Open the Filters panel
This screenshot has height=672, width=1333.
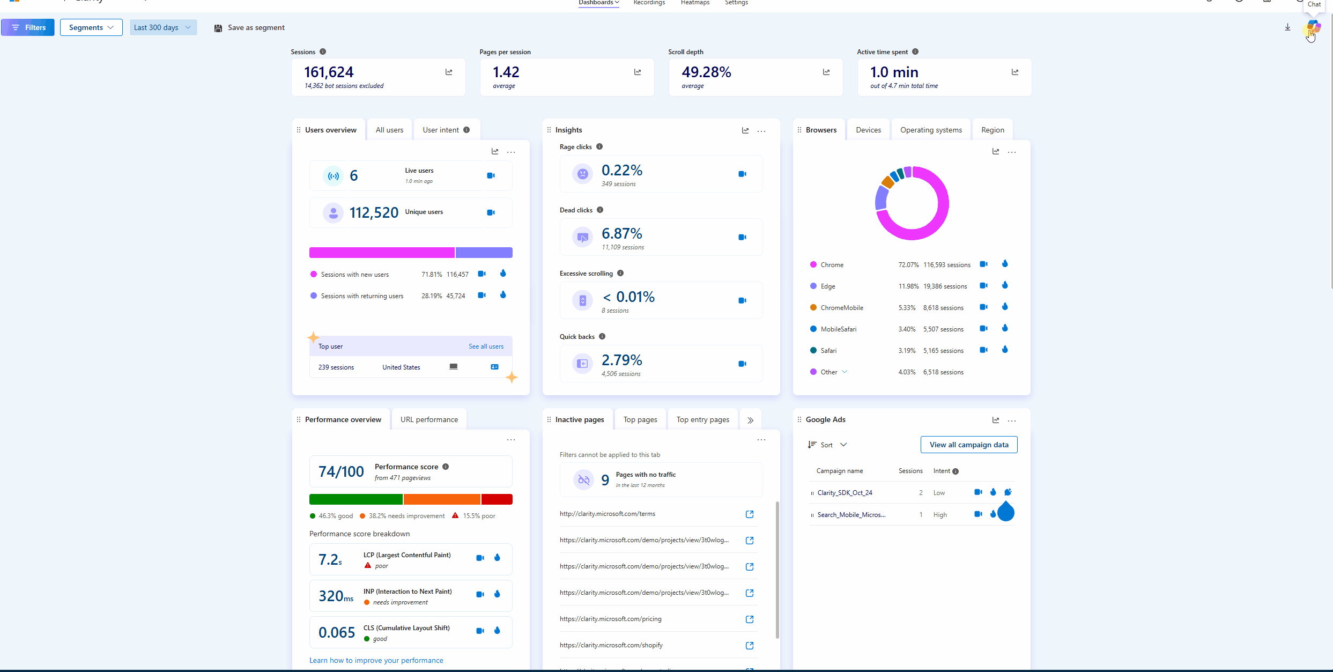(28, 27)
